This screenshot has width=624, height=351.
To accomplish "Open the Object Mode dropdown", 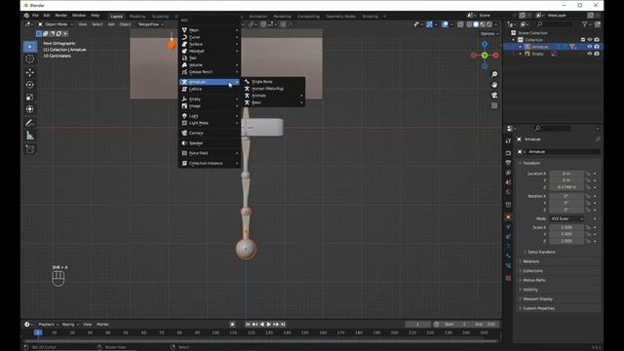I will 56,24.
